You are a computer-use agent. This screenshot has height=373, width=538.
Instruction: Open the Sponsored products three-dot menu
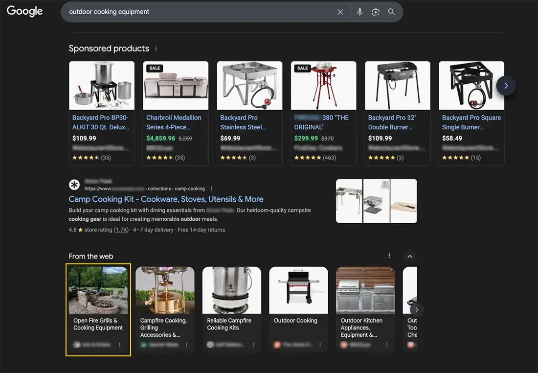(156, 49)
